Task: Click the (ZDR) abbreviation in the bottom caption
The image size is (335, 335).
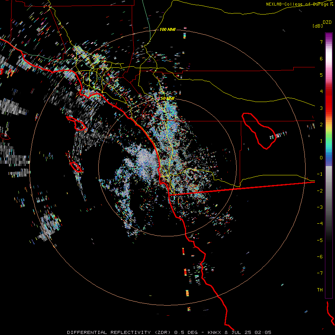Action: tap(162, 332)
